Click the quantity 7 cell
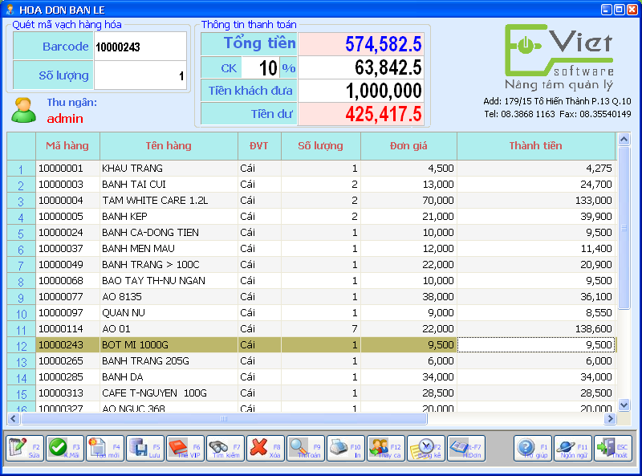Image resolution: width=642 pixels, height=476 pixels. click(320, 329)
